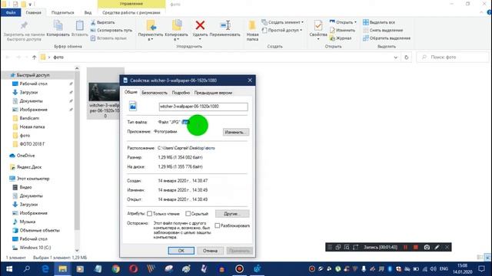The width and height of the screenshot is (492, 276).
Task: Click Other (Другие...) attributes button
Action: pyautogui.click(x=232, y=214)
